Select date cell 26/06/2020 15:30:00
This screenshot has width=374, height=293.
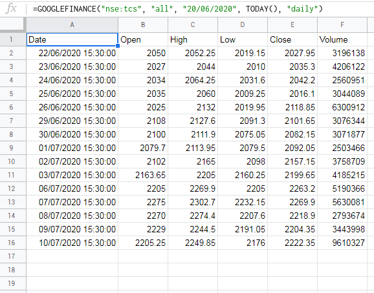coord(72,107)
